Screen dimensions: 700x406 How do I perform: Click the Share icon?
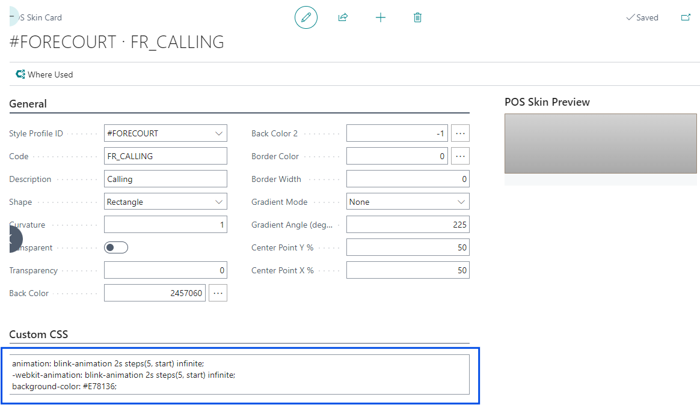click(x=343, y=17)
